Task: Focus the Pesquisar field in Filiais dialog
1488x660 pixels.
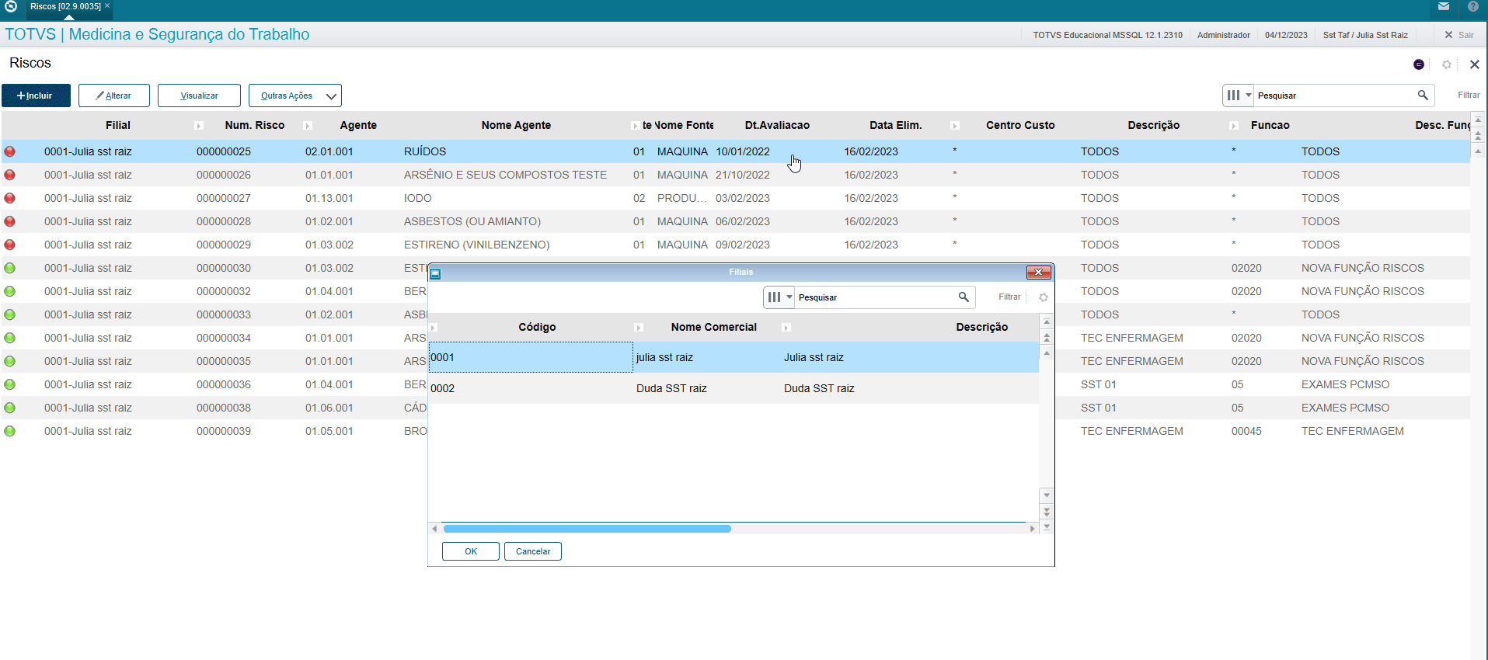Action: point(876,297)
